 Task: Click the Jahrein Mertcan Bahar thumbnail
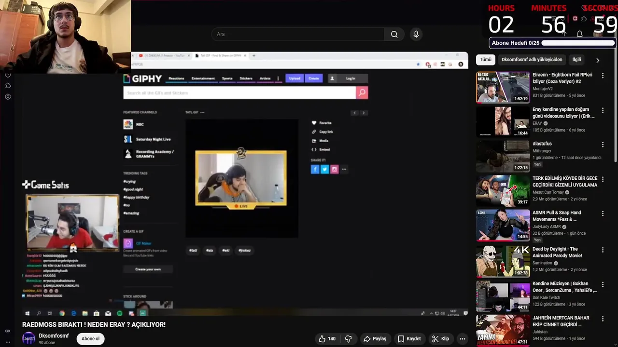tap(503, 330)
